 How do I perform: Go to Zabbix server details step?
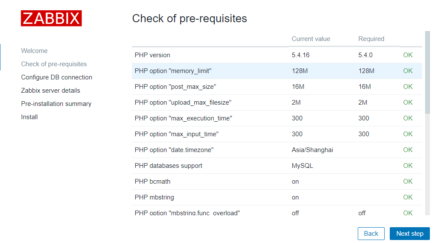click(x=50, y=91)
